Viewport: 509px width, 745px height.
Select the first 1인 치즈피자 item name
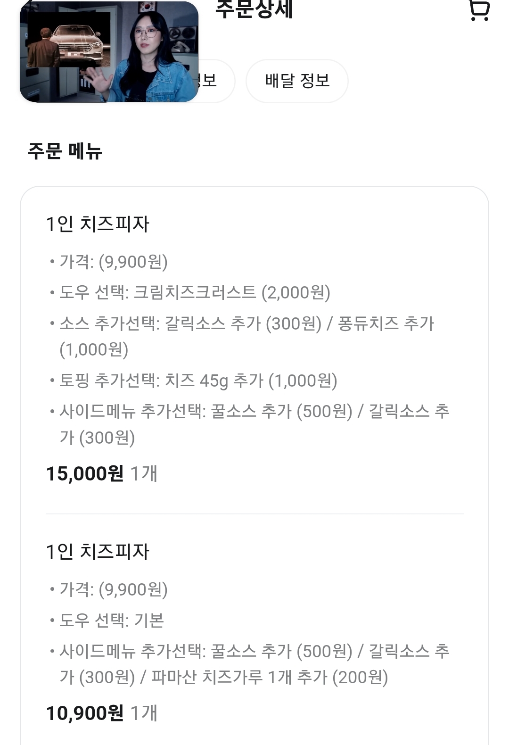[x=98, y=223]
